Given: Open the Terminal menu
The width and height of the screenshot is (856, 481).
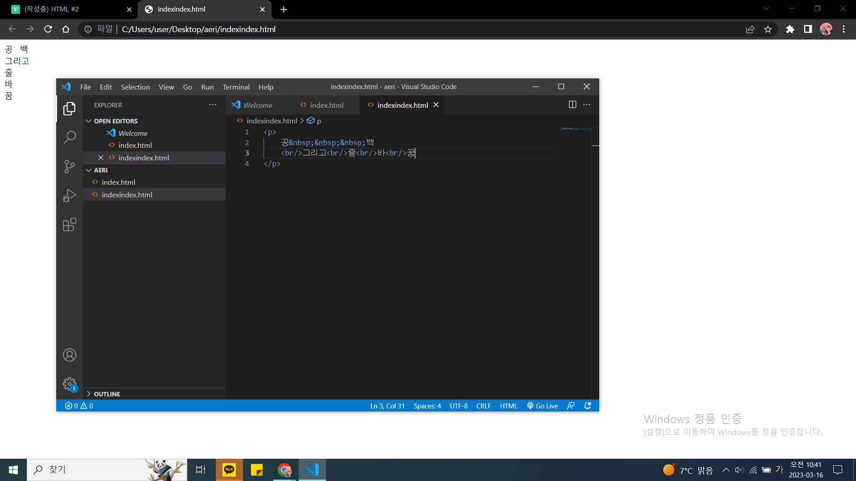Looking at the screenshot, I should (236, 87).
